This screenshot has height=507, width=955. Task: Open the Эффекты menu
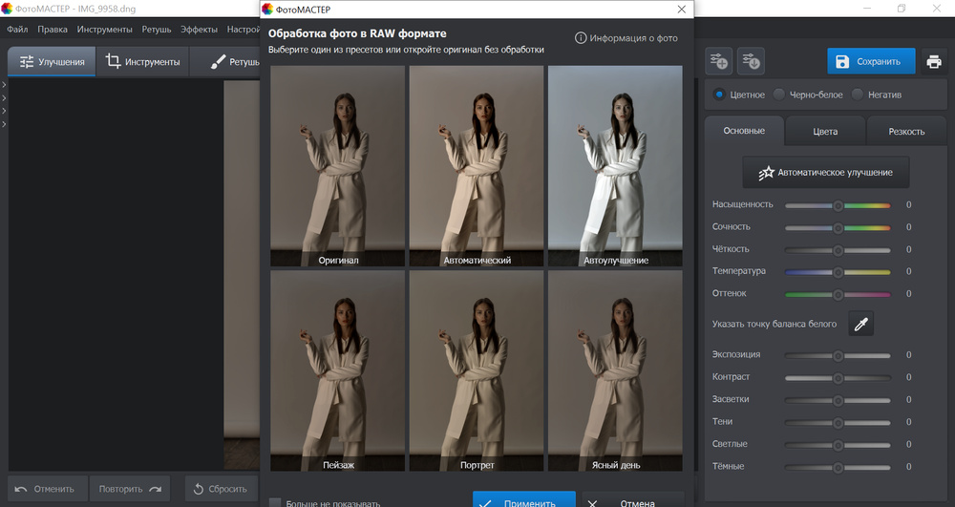coord(199,30)
